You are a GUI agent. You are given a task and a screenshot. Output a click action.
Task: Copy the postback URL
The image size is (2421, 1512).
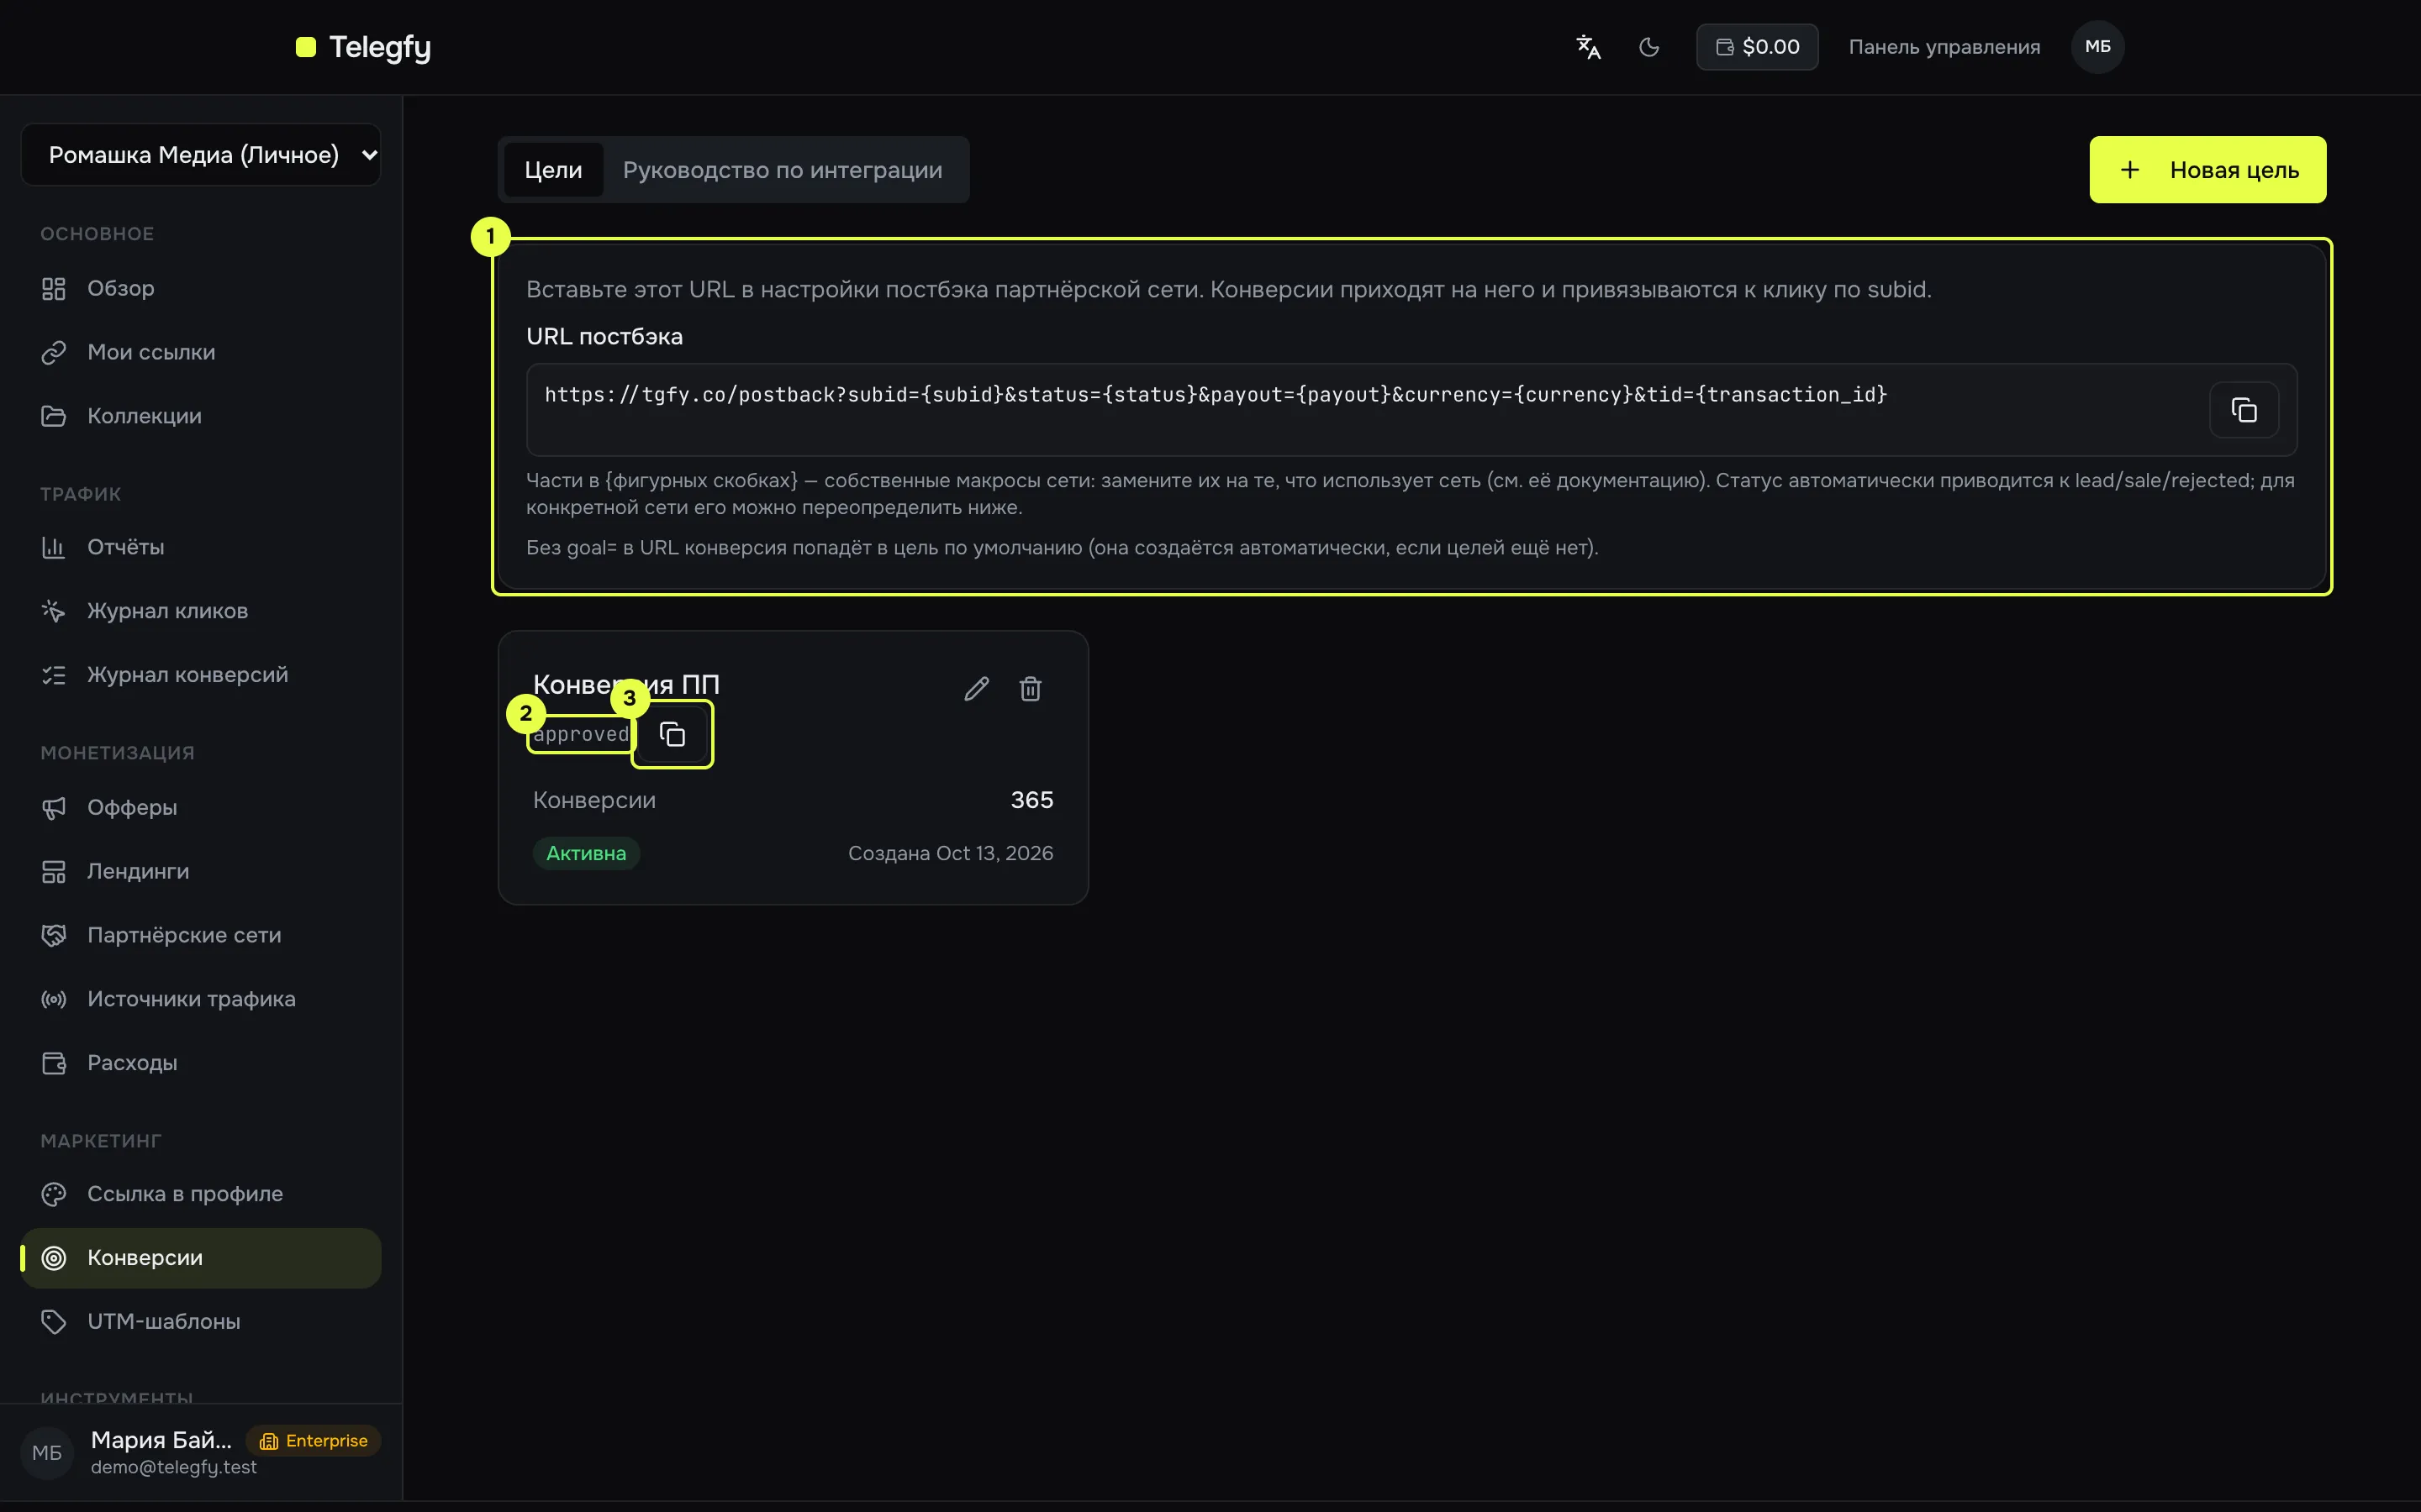tap(2244, 410)
